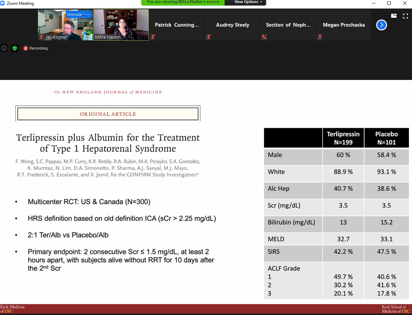Click the 'ORIGINAL ARTICLE' banner text

108,114
